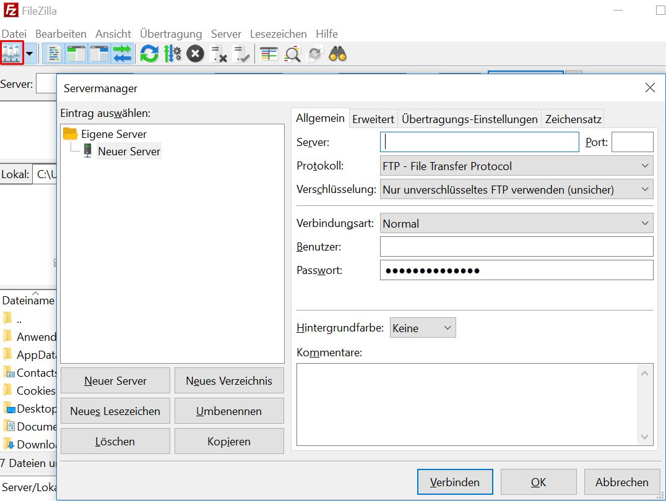This screenshot has width=666, height=501.
Task: Click the Kommentare scrollbar up arrow
Action: [x=645, y=373]
